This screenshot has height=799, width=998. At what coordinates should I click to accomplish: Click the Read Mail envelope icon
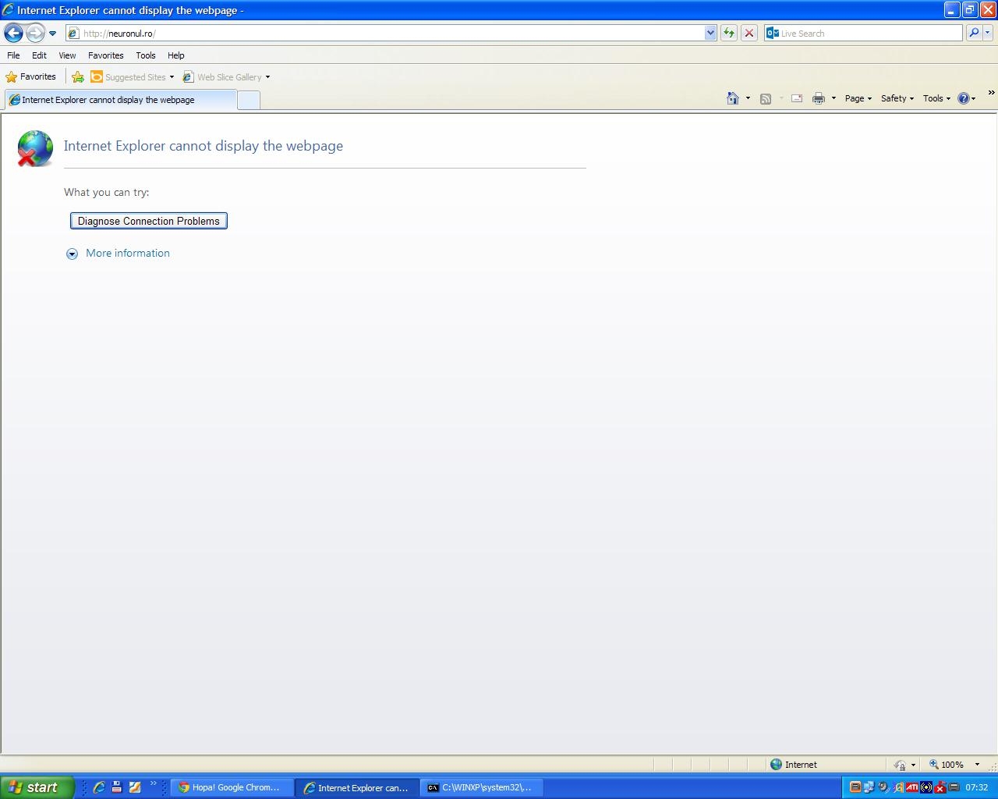[797, 98]
